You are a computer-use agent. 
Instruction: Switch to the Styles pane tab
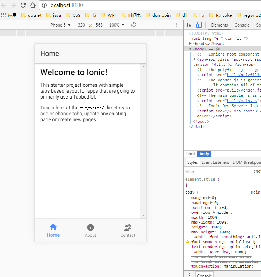click(x=193, y=162)
